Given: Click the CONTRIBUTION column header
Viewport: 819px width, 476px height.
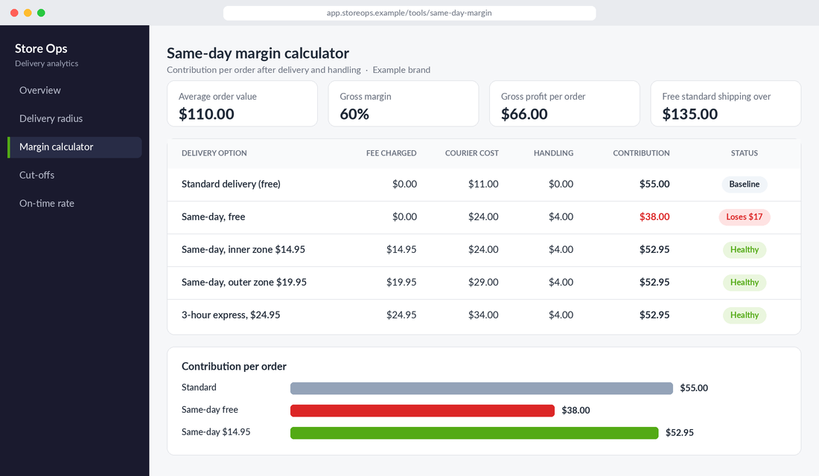Looking at the screenshot, I should click(x=641, y=153).
